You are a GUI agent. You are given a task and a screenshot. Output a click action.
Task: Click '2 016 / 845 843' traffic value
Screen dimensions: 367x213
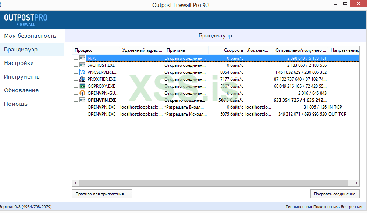coord(312,93)
